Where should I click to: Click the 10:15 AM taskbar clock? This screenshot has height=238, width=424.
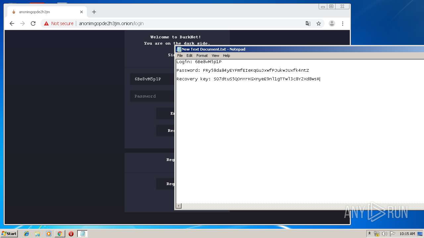tap(407, 234)
